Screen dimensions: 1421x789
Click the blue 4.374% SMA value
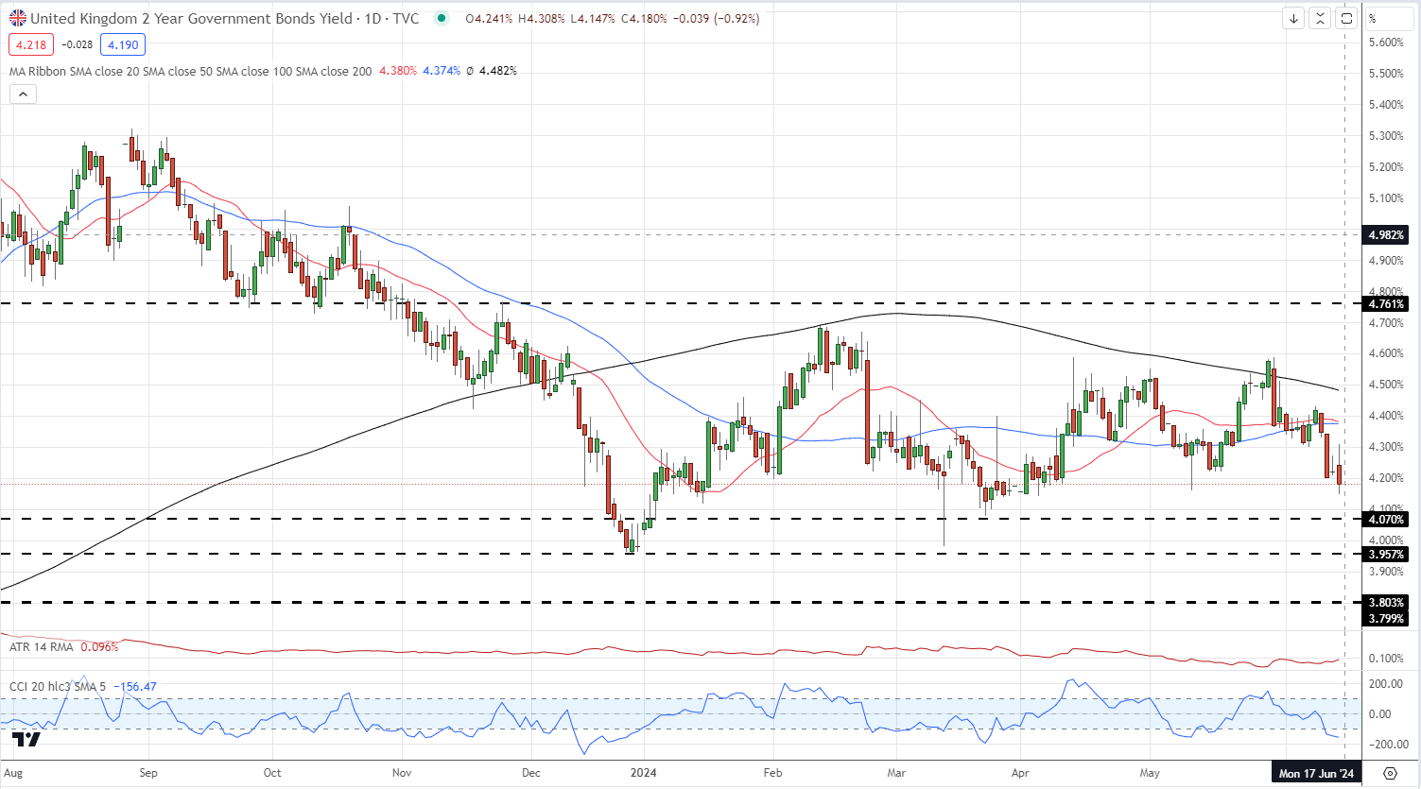coord(442,71)
